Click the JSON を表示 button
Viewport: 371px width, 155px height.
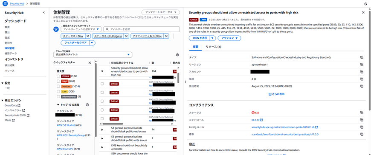coord(200,38)
